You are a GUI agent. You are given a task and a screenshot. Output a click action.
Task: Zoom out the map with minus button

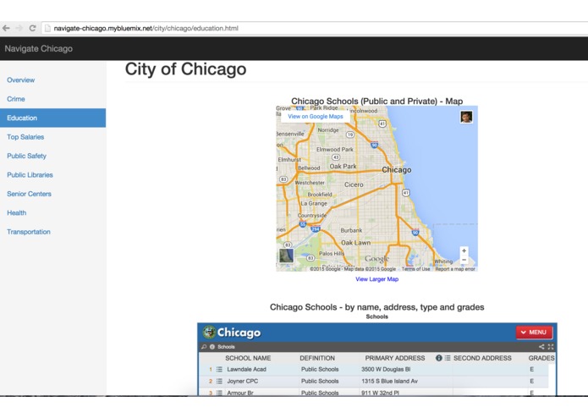pyautogui.click(x=464, y=260)
